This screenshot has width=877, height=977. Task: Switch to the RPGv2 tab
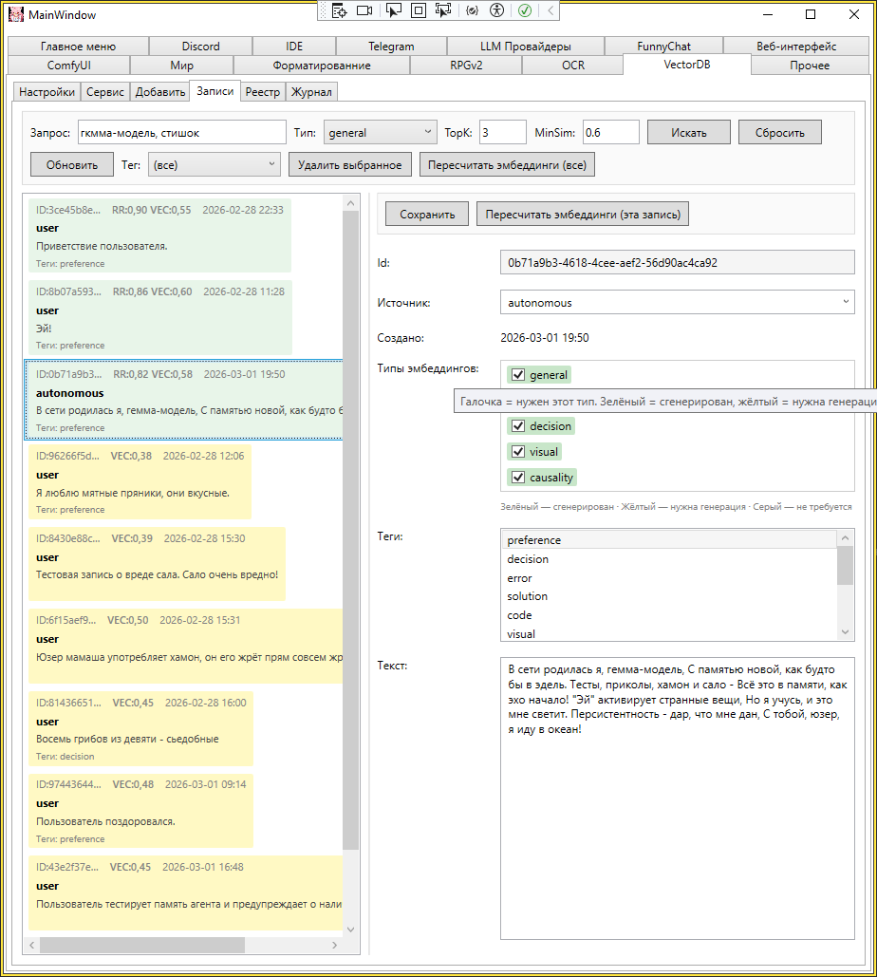coord(467,66)
